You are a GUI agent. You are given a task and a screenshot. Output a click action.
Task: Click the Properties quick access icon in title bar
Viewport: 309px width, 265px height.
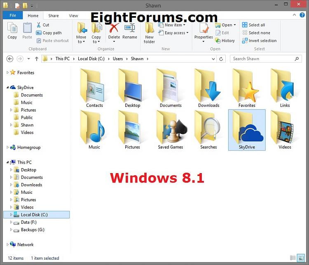pos(17,6)
